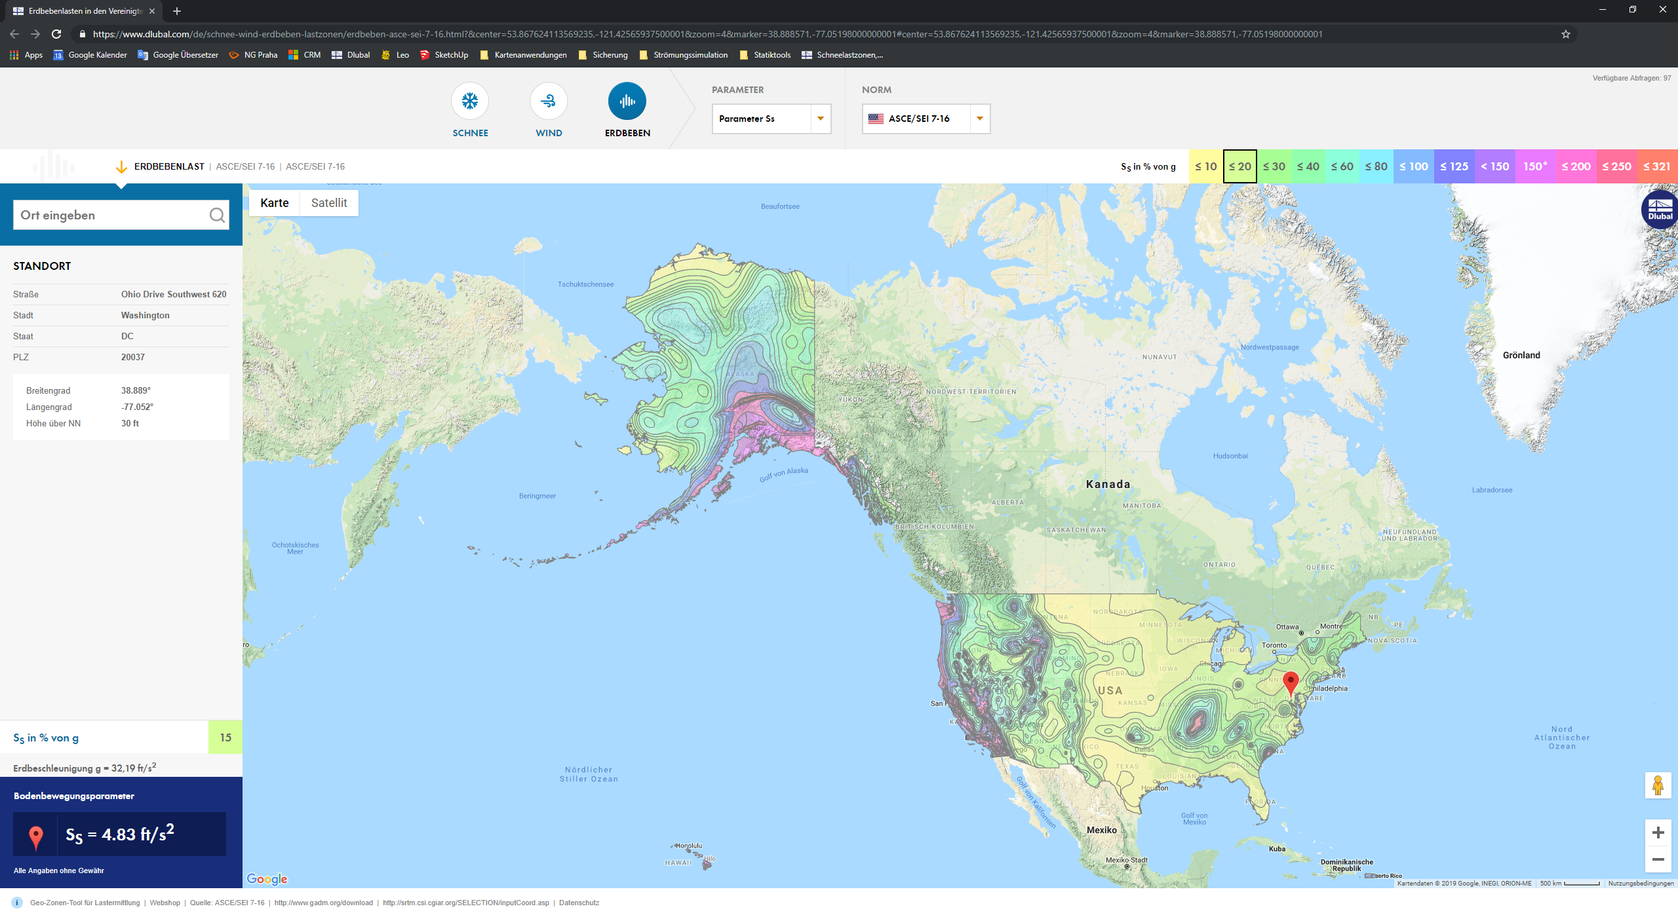
Task: Zoom in with the plus button
Action: coord(1658,833)
